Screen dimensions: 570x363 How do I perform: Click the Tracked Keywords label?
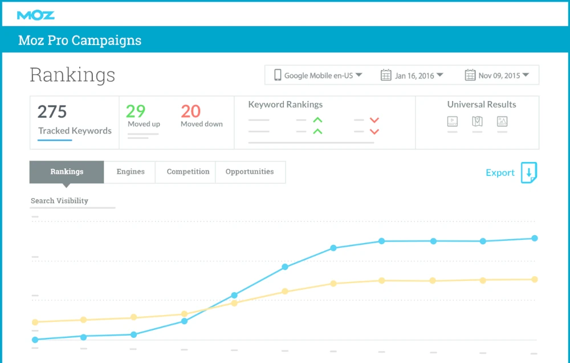pos(75,131)
